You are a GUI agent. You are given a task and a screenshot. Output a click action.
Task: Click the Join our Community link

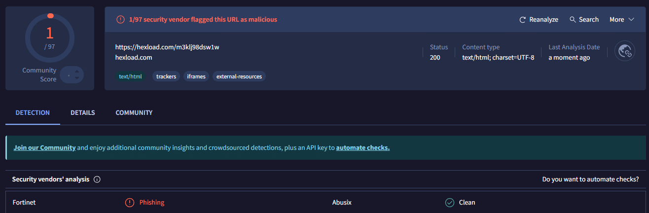(x=44, y=148)
